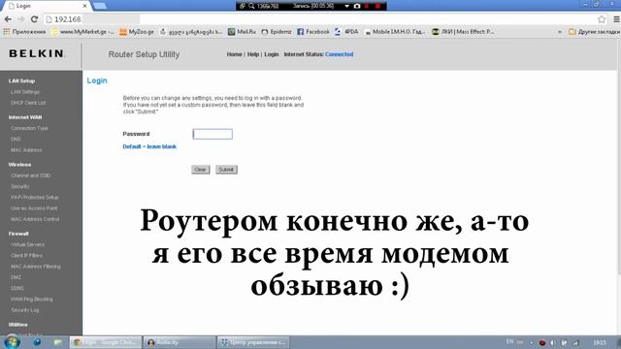
Task: Open Virtual Servers under Firewall
Action: (x=27, y=244)
